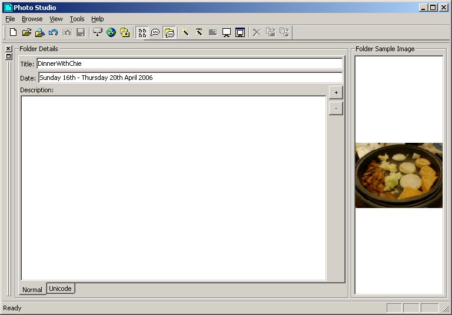Open a folder with the yellow folder icon
The width and height of the screenshot is (452, 315).
pyautogui.click(x=26, y=32)
